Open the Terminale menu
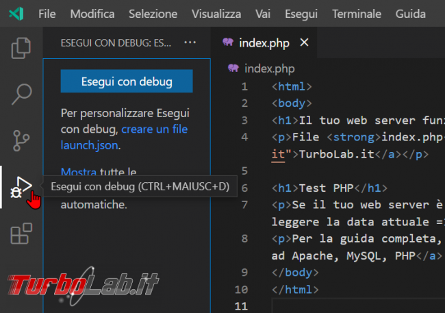Screen dimensions: 445x313 [x=357, y=14]
